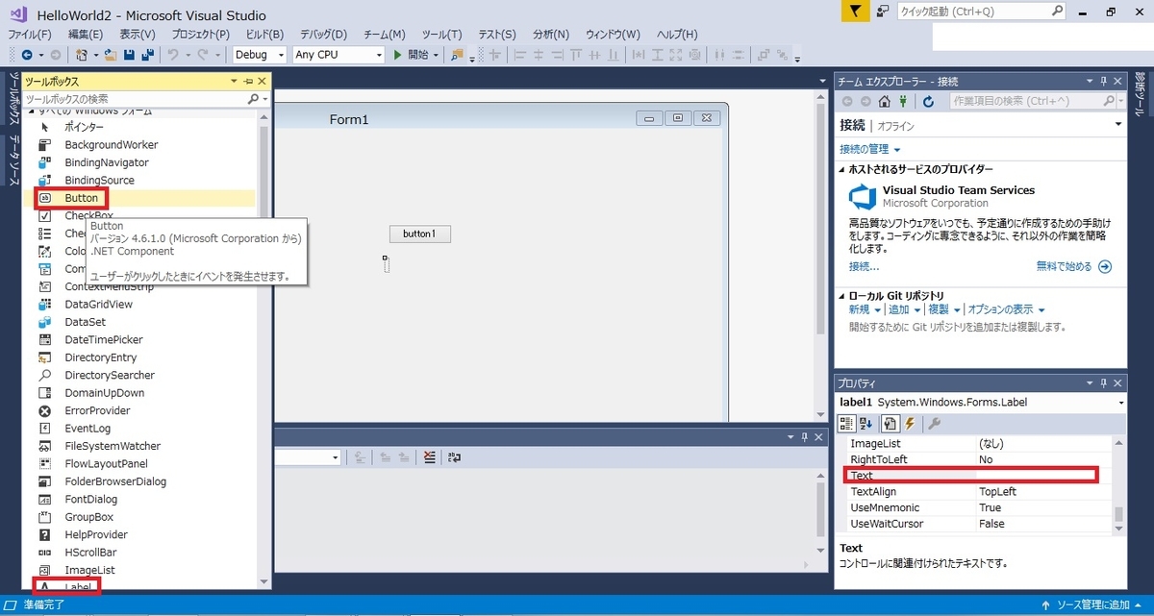Click the Events lightning bolt icon
Viewport: 1154px width, 616px height.
click(x=911, y=423)
